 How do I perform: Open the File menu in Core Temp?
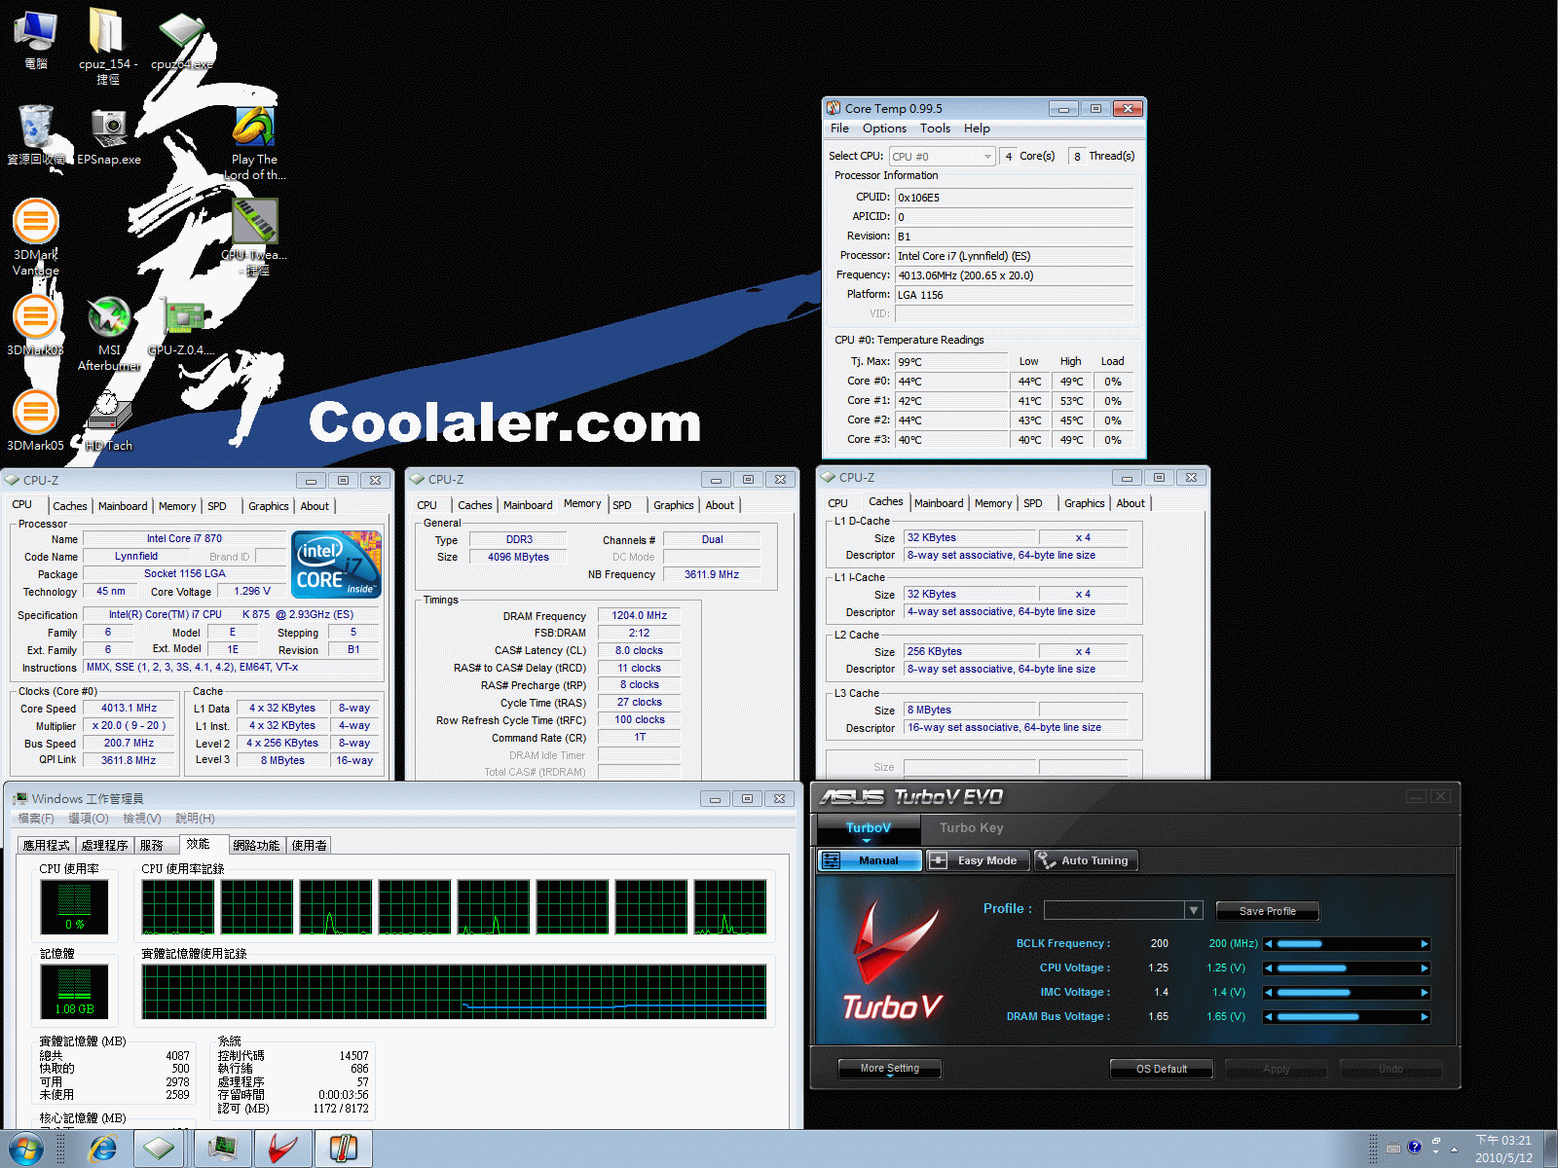coord(839,128)
